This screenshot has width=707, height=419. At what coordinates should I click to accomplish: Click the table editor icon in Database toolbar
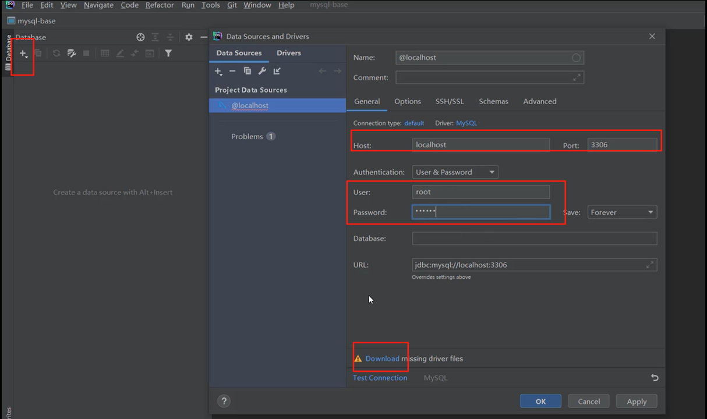(105, 54)
